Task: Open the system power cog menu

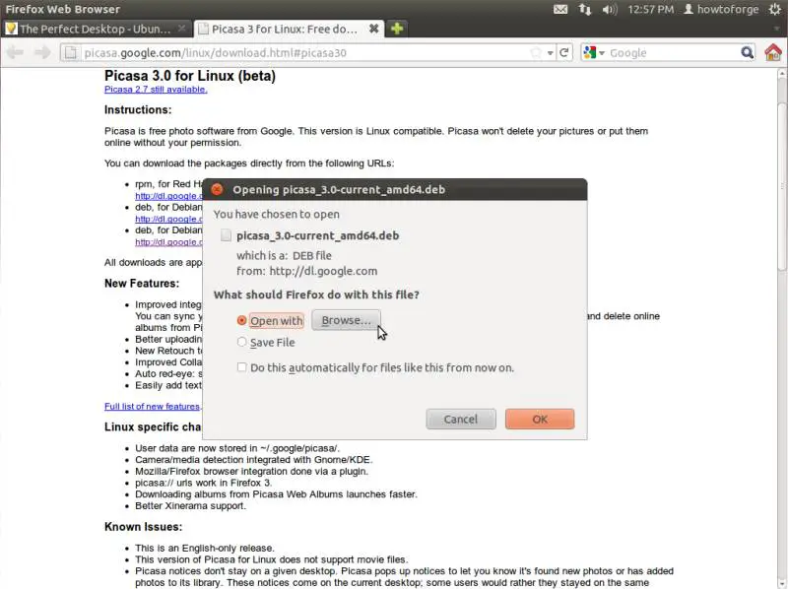Action: pos(775,9)
